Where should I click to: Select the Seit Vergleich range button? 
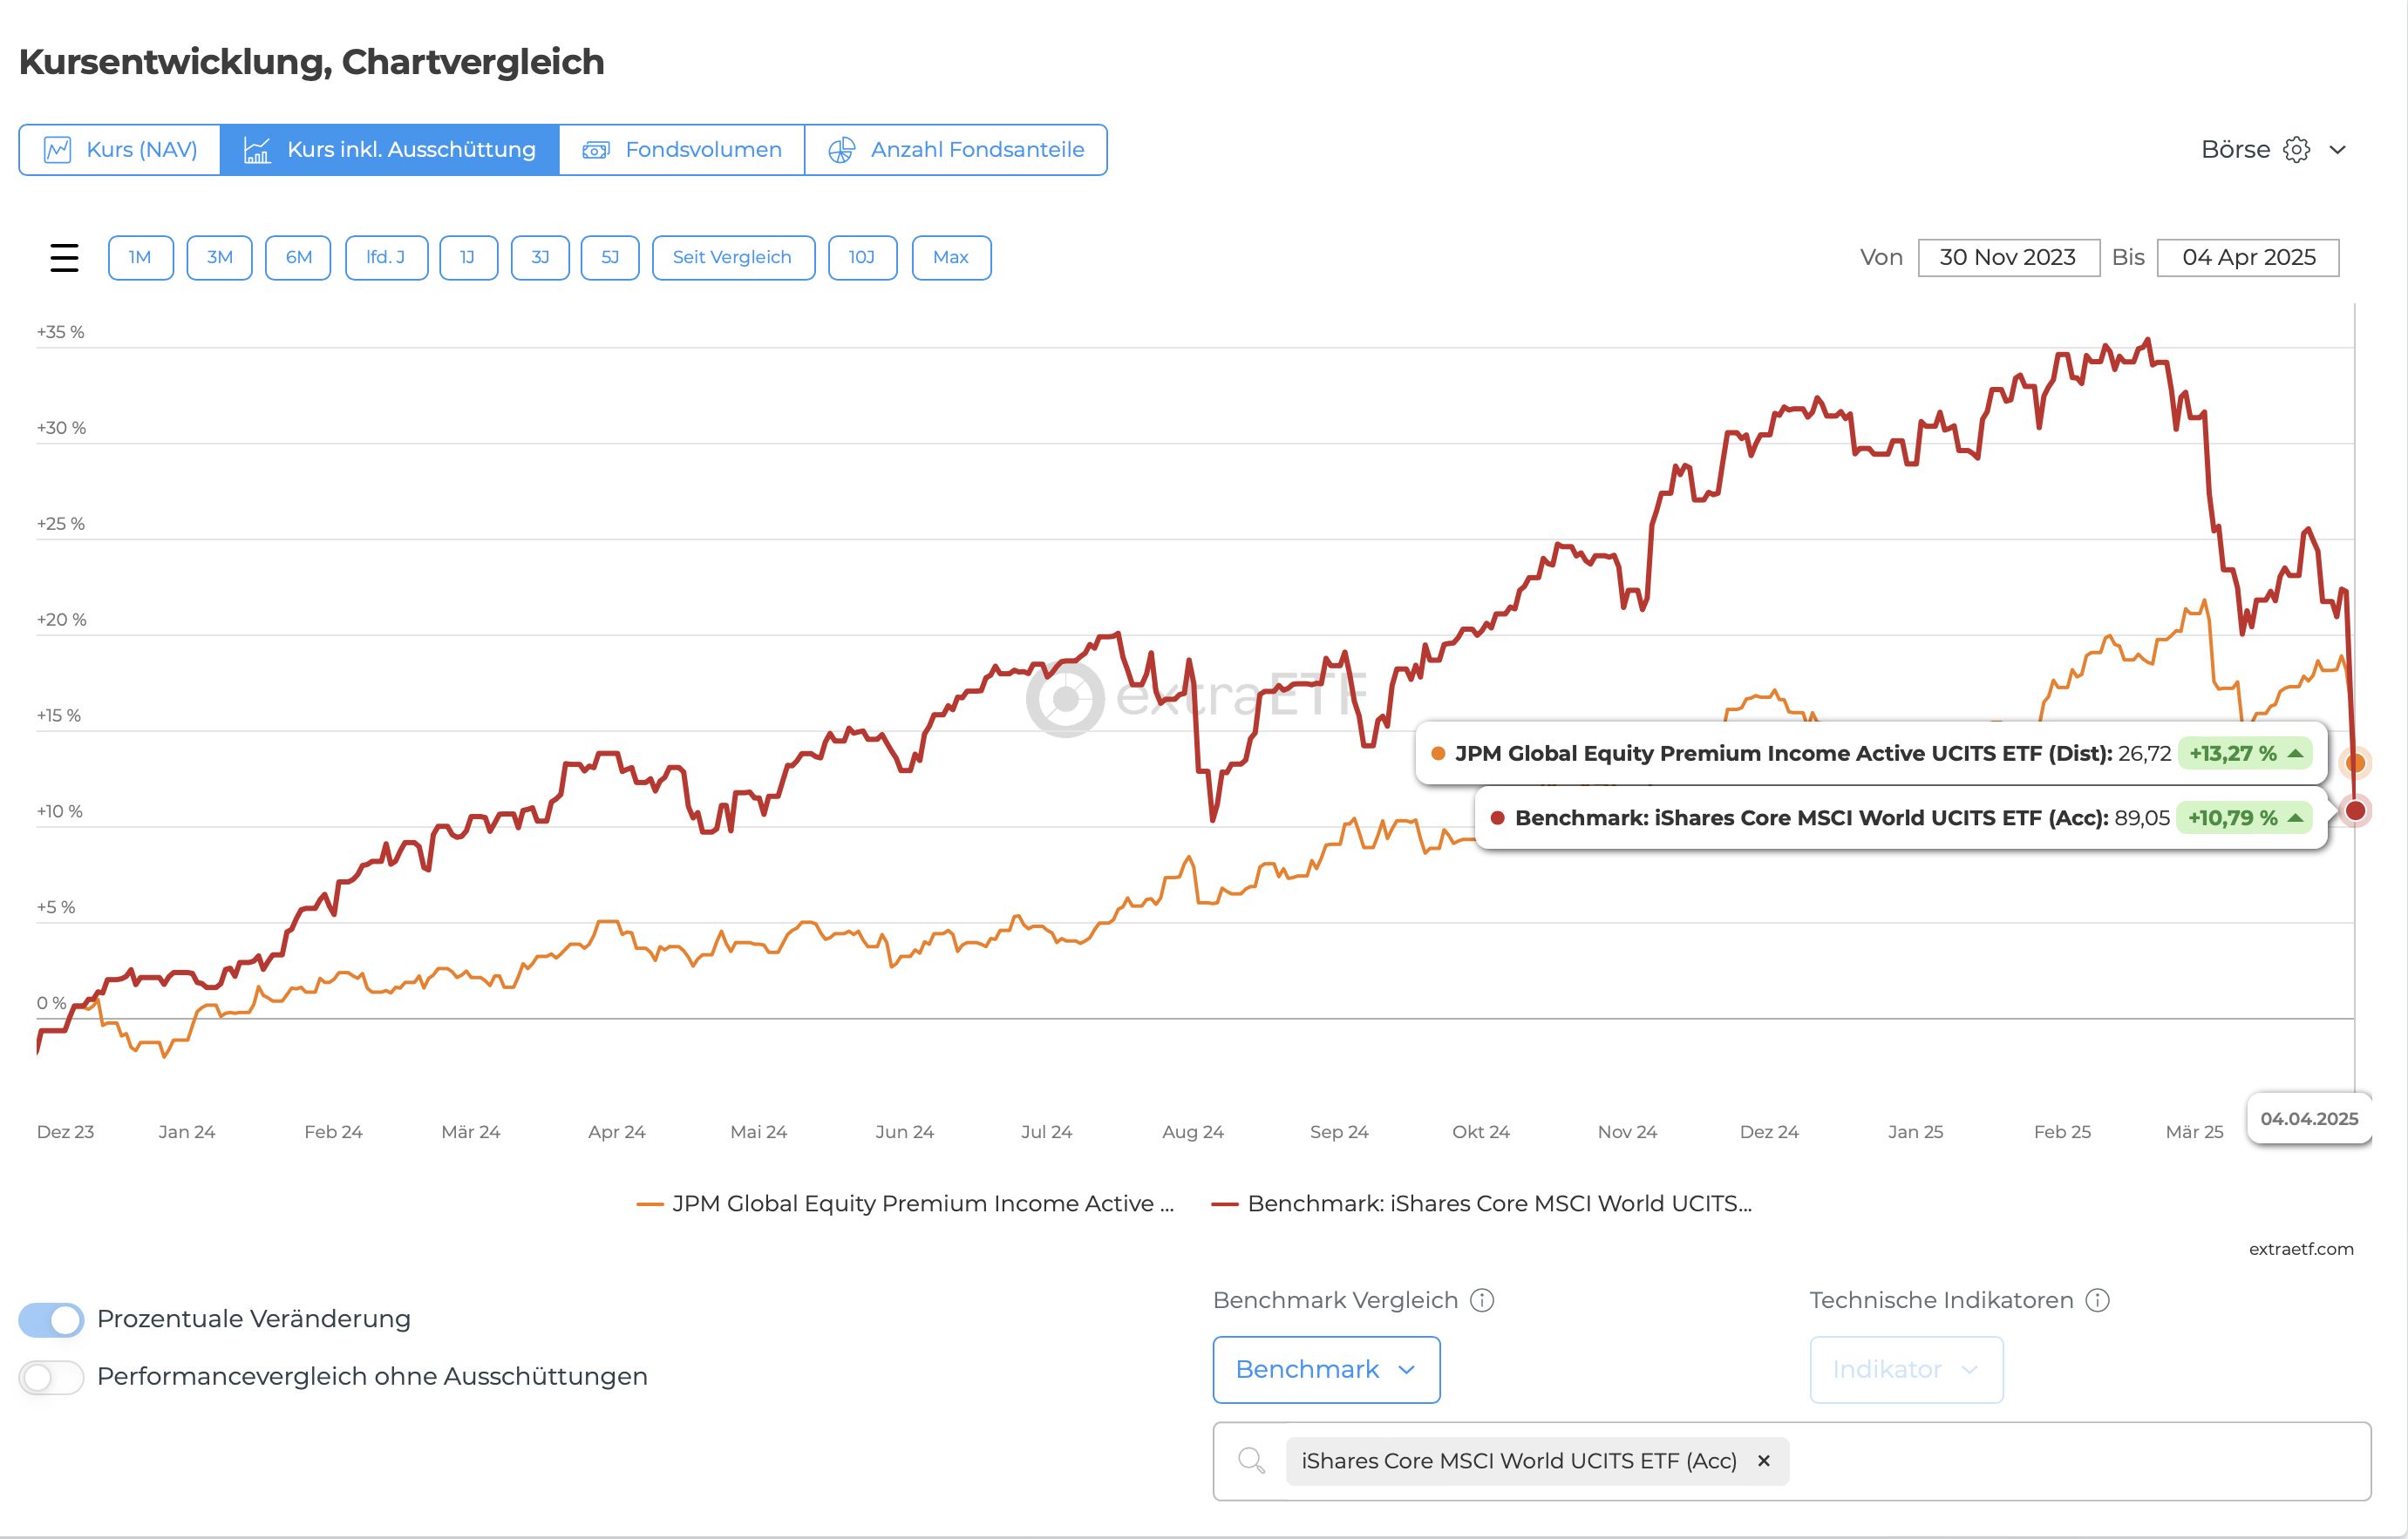(x=732, y=258)
